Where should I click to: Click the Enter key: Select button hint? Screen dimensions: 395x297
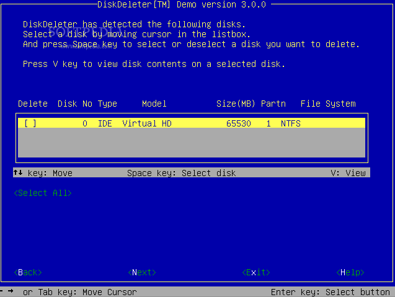331,292
